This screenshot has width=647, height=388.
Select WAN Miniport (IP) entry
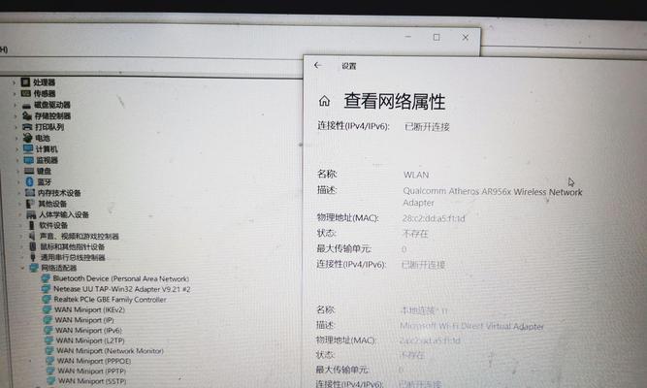coord(84,320)
